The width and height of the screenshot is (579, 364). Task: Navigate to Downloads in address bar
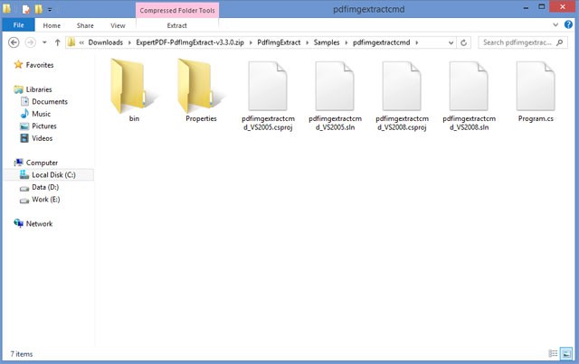pyautogui.click(x=105, y=42)
